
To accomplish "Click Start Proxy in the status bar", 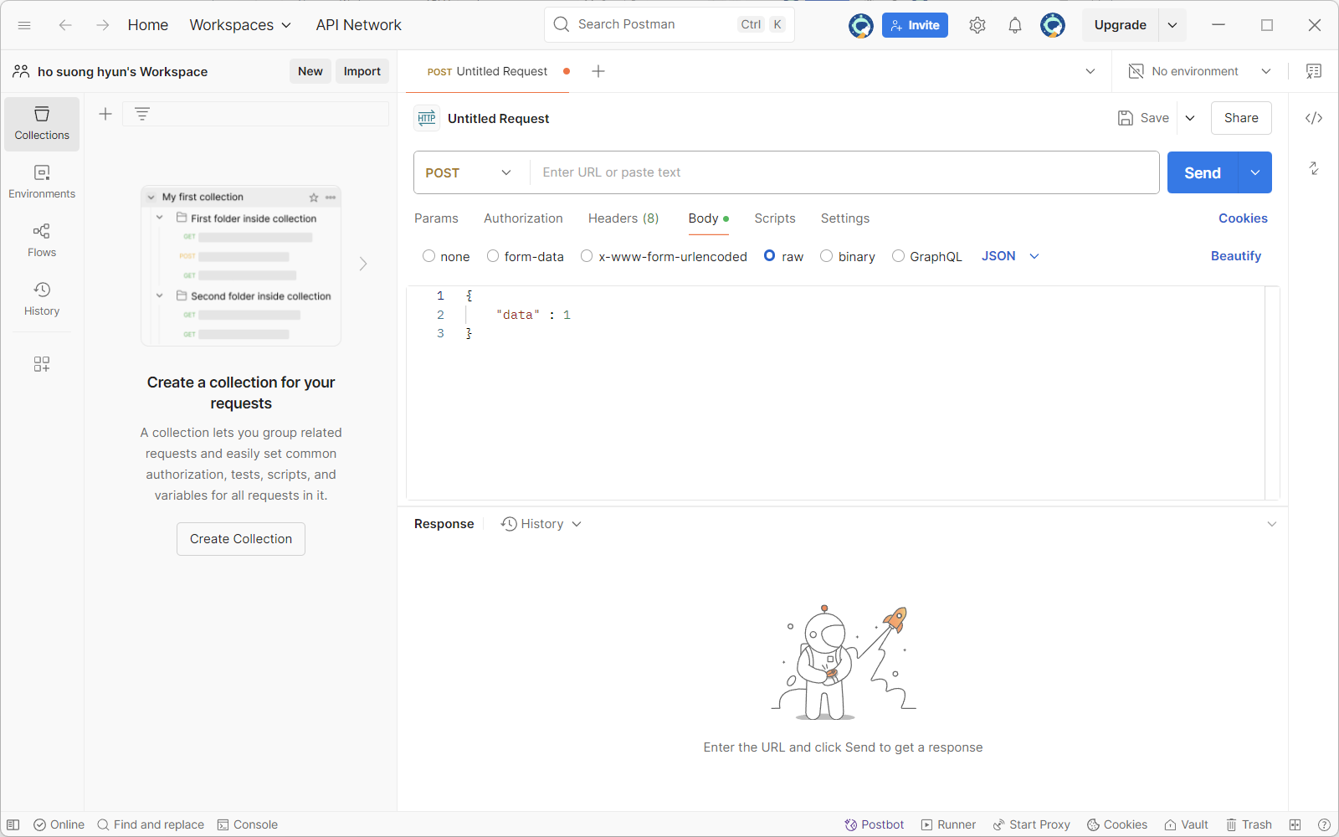I will click(x=1032, y=824).
